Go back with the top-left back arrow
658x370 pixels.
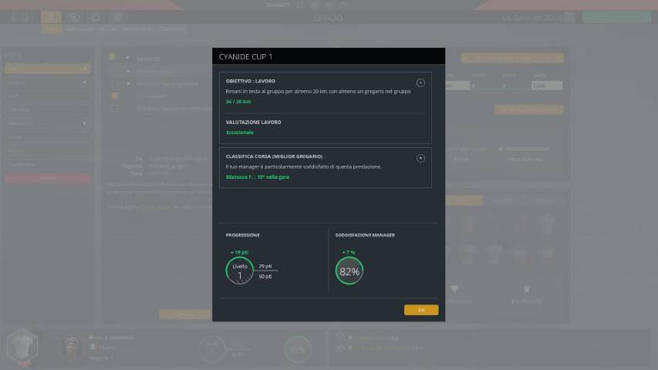coord(13,17)
